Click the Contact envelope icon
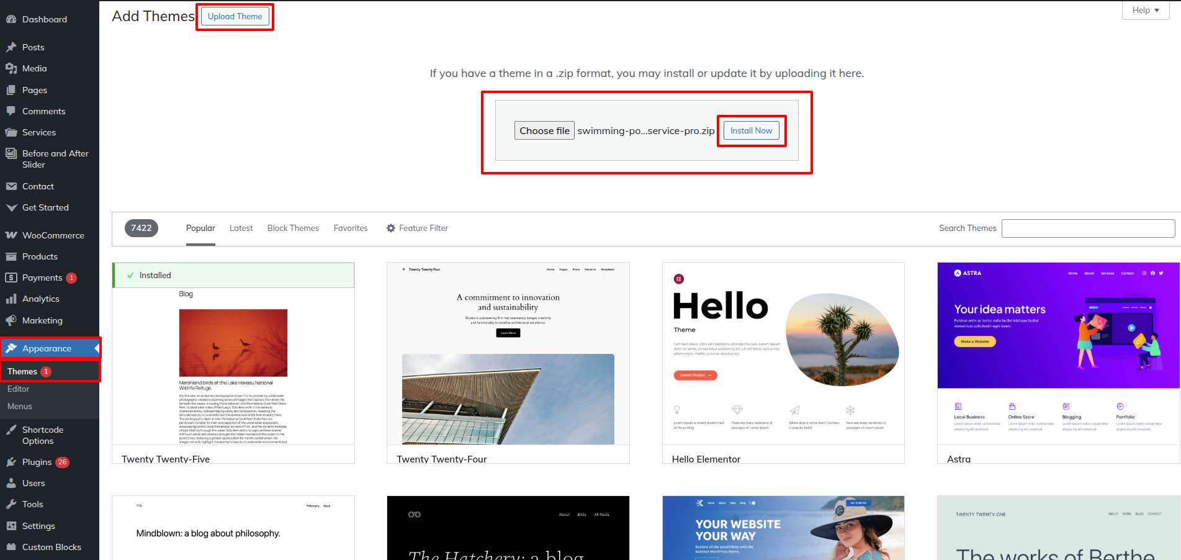This screenshot has width=1181, height=560. point(11,186)
